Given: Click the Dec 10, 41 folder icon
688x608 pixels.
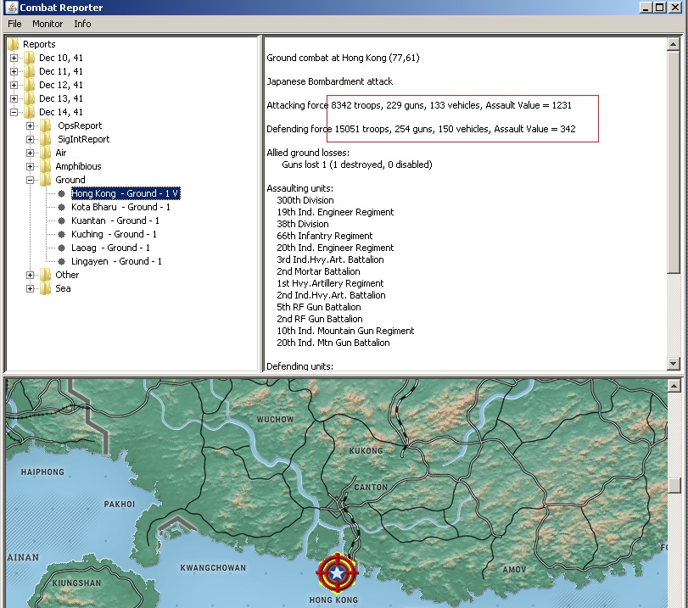Looking at the screenshot, I should point(29,58).
